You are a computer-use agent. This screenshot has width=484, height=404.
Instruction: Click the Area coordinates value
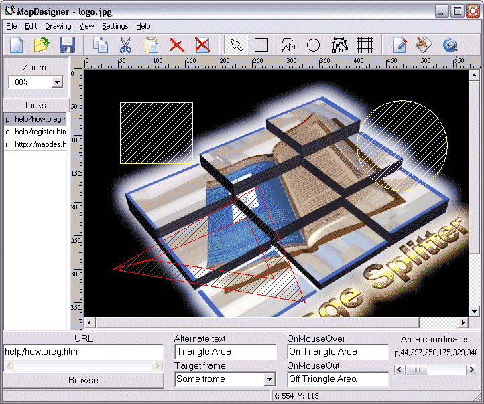click(436, 352)
